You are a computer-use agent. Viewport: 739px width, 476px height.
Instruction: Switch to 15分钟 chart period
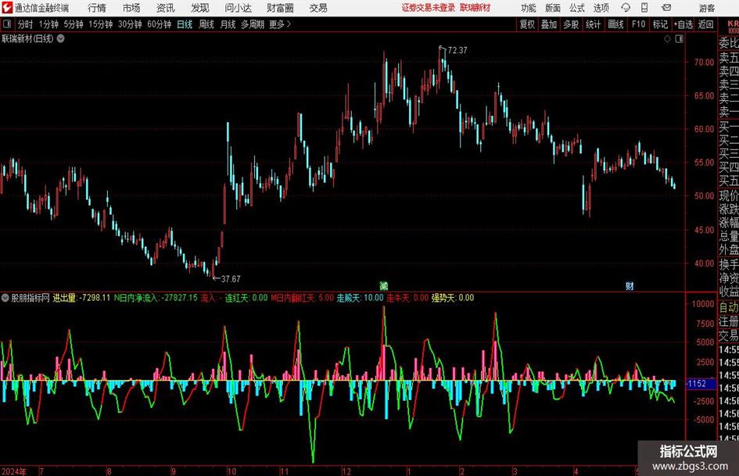[100, 24]
